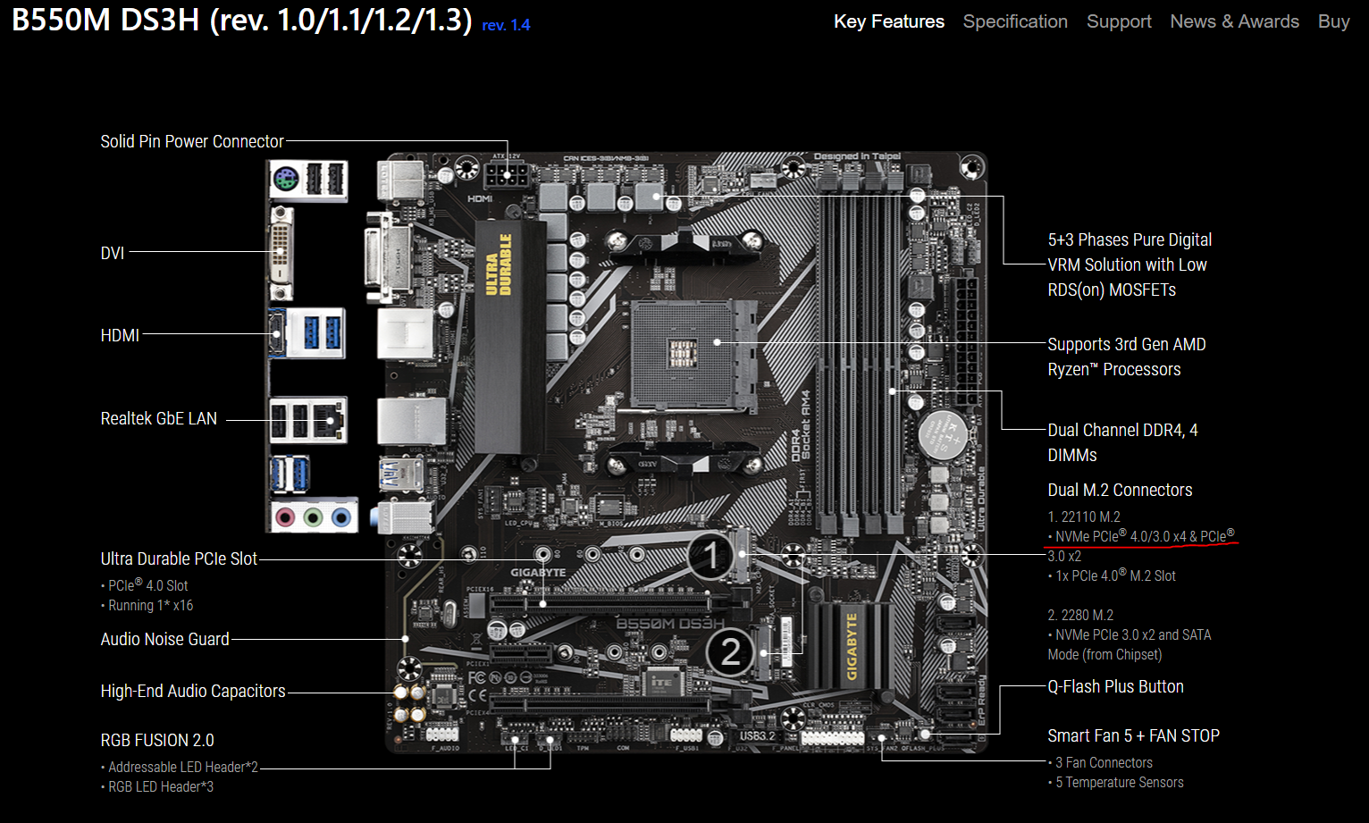Click the 5+3 Phases Pure Digital VRM label
Viewport: 1369px width, 823px height.
pyautogui.click(x=1130, y=265)
